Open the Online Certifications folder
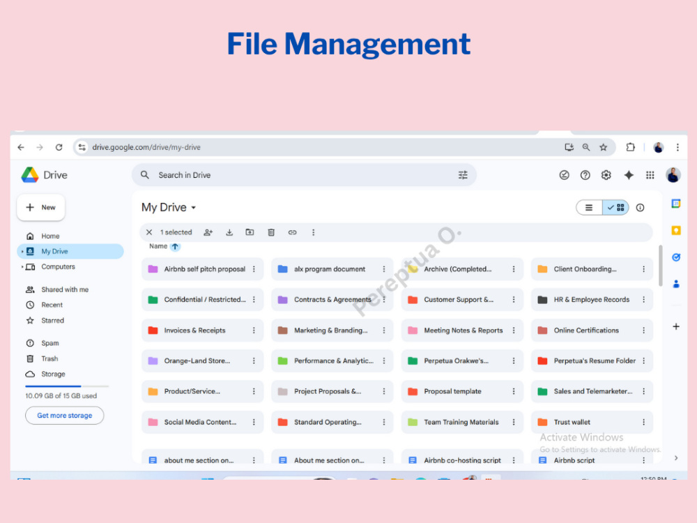Viewport: 697px width, 523px height. 592,331
